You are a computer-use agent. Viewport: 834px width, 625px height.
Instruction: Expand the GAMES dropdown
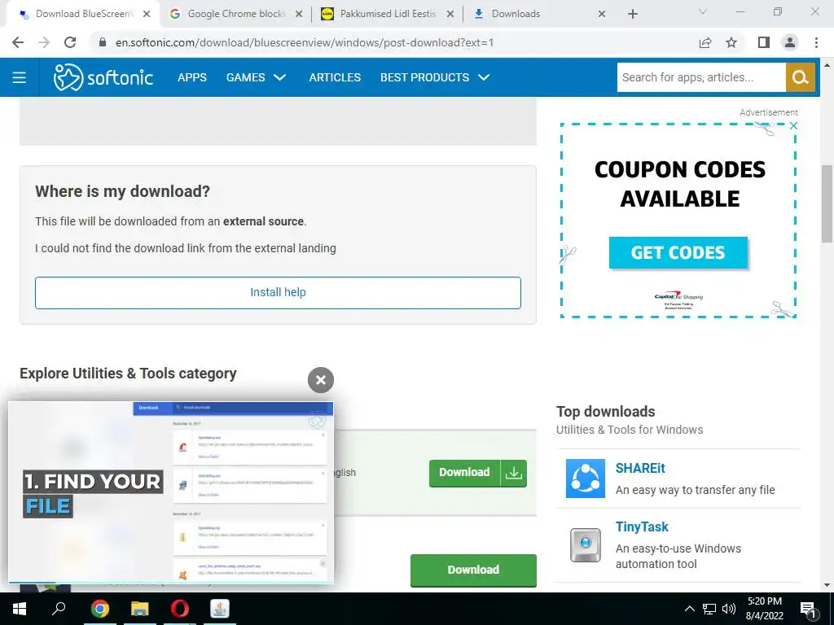pos(256,77)
